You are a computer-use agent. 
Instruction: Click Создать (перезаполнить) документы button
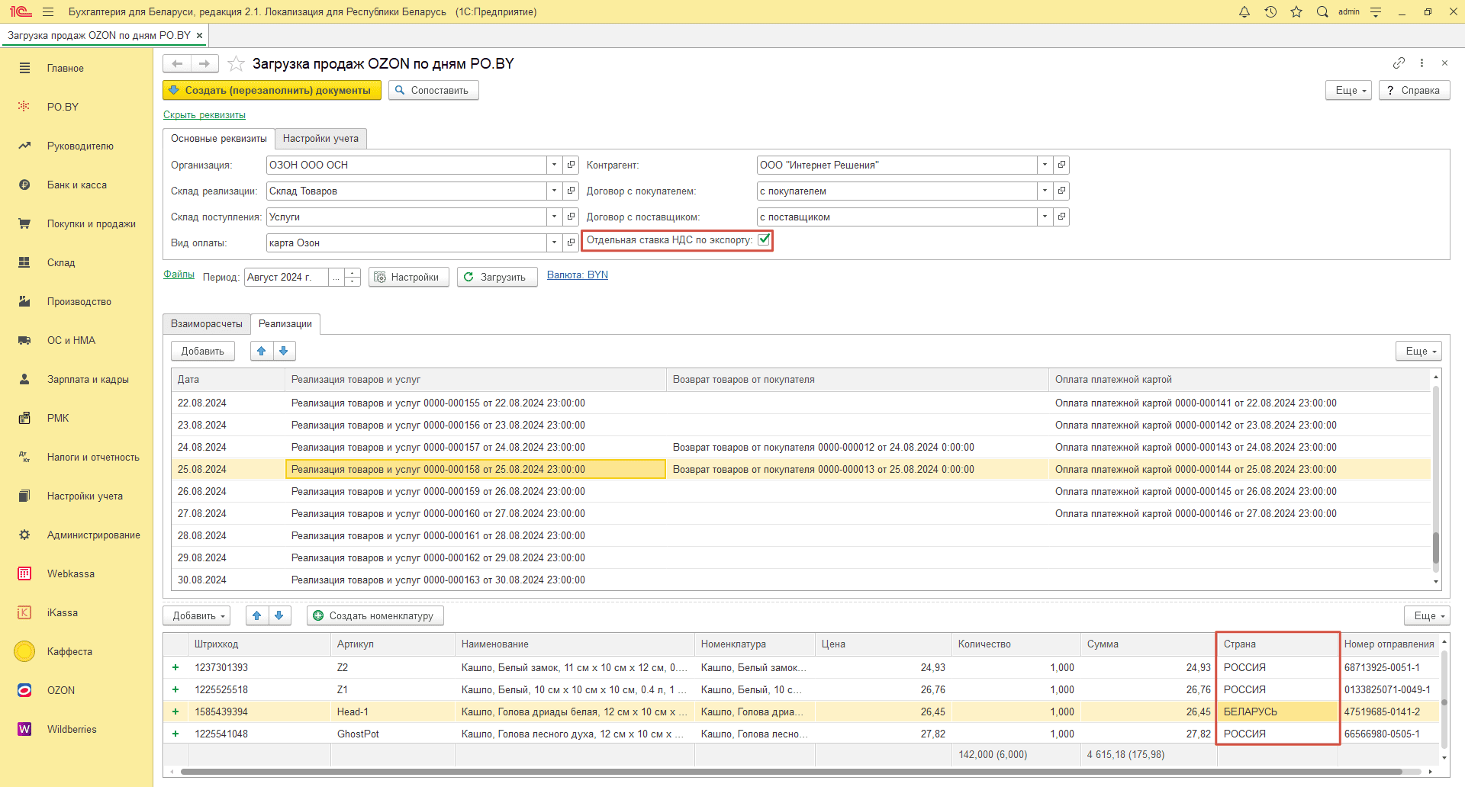tap(272, 90)
